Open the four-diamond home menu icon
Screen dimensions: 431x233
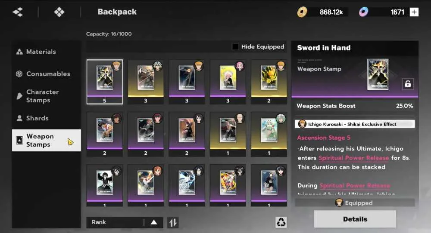click(x=59, y=12)
